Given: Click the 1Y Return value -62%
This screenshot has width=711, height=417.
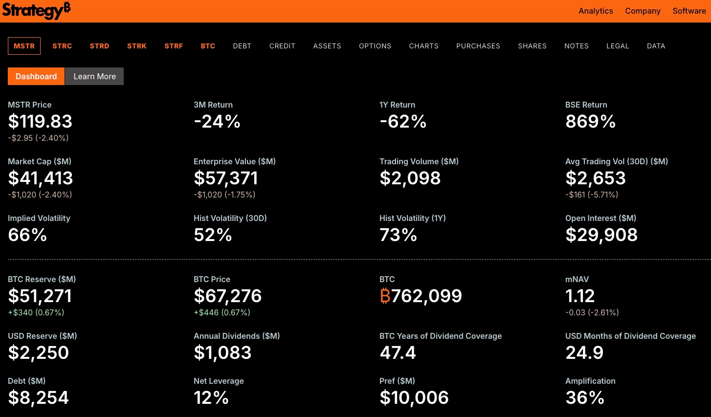Looking at the screenshot, I should point(403,121).
